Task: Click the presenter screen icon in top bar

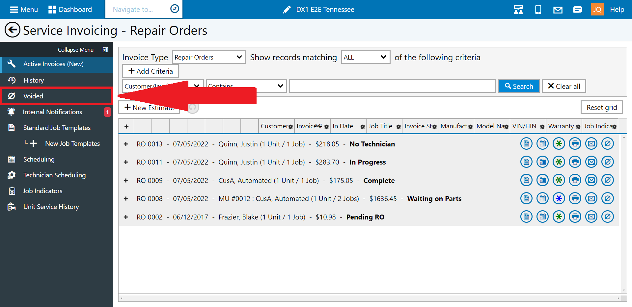Action: coord(518,10)
